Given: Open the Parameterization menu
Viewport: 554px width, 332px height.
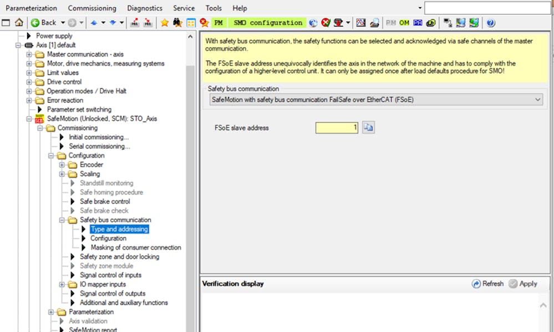Looking at the screenshot, I should pos(31,8).
